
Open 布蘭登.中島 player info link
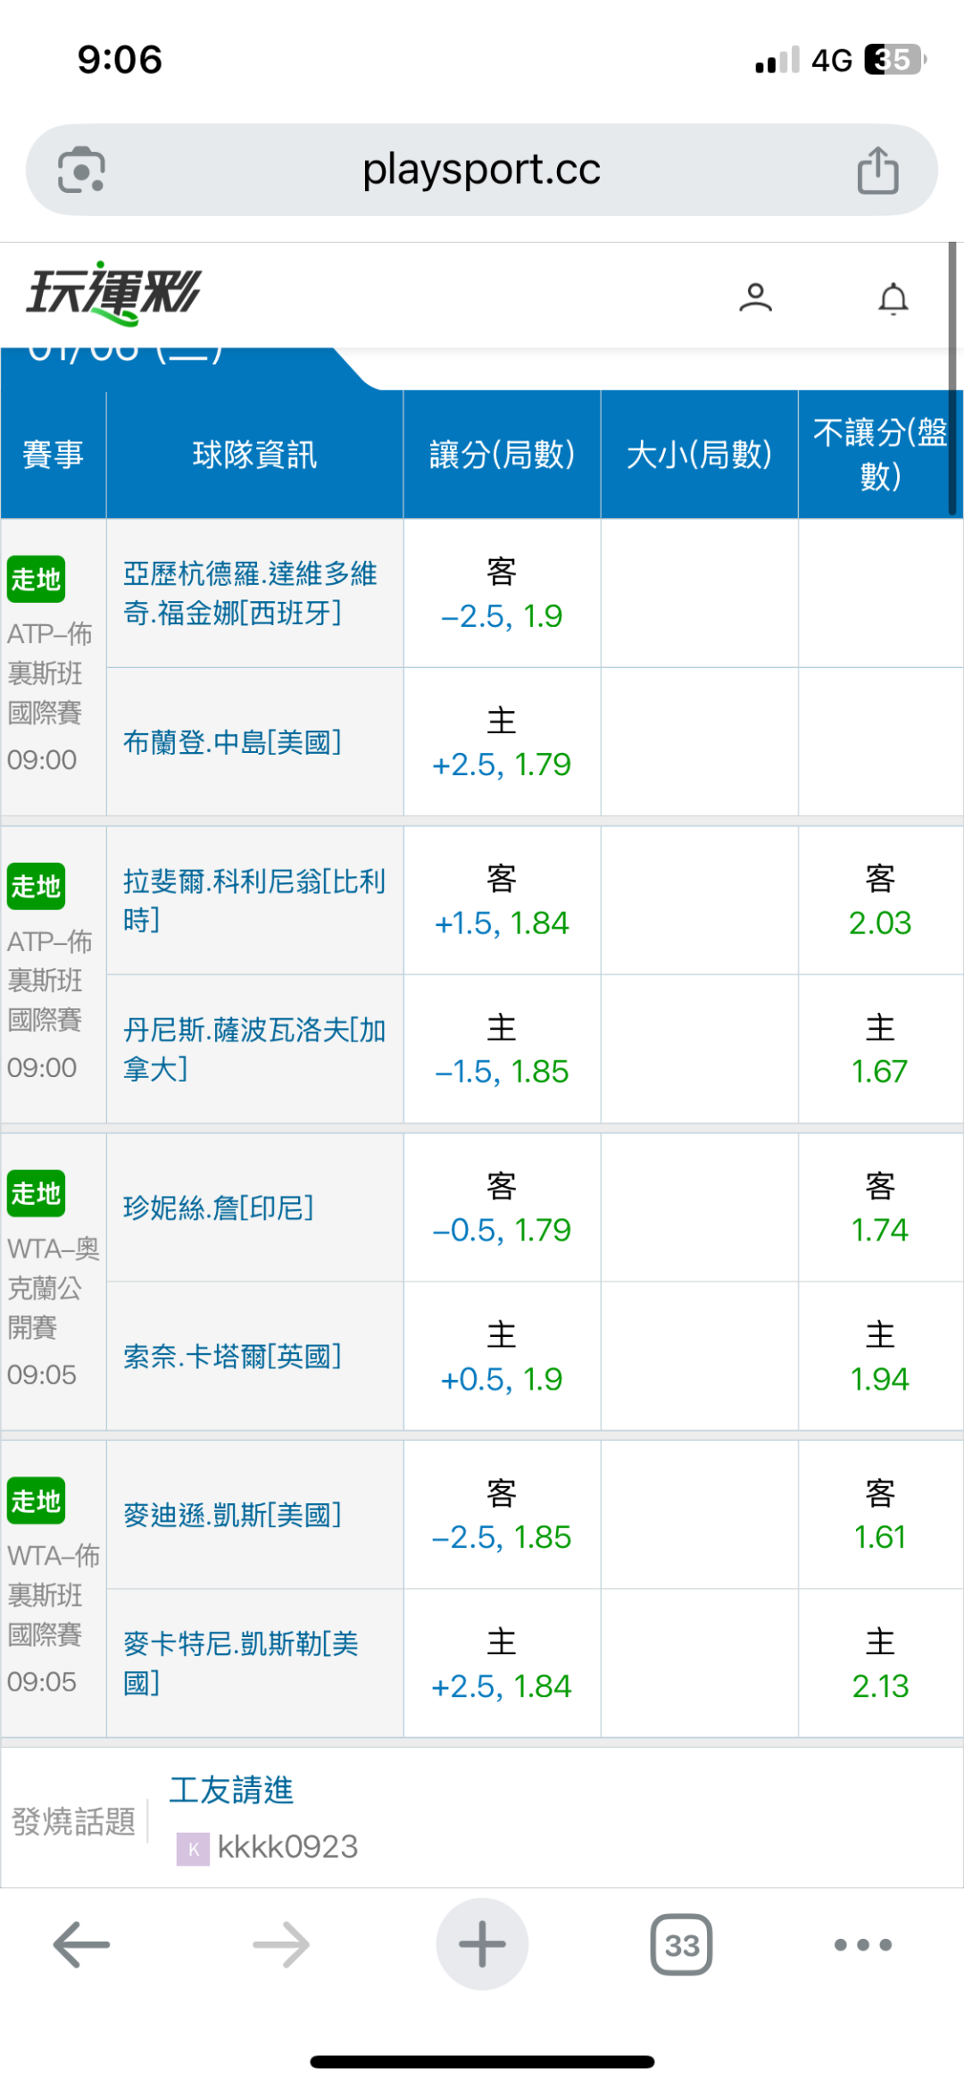pyautogui.click(x=232, y=742)
